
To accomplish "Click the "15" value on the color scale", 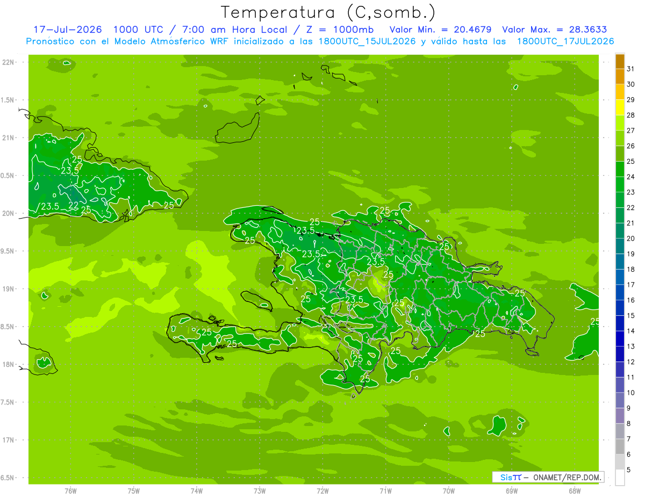I will [631, 315].
